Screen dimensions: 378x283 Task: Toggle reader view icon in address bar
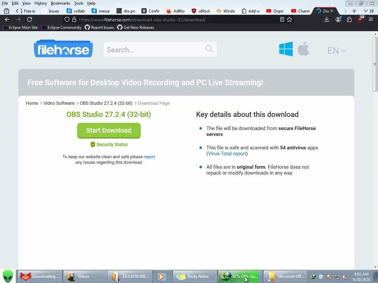click(x=282, y=20)
